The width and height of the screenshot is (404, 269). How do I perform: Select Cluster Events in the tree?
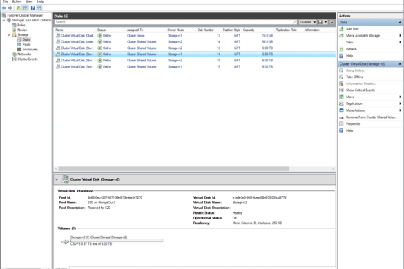pos(28,59)
